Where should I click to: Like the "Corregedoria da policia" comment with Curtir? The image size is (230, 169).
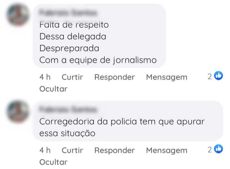pyautogui.click(x=72, y=150)
